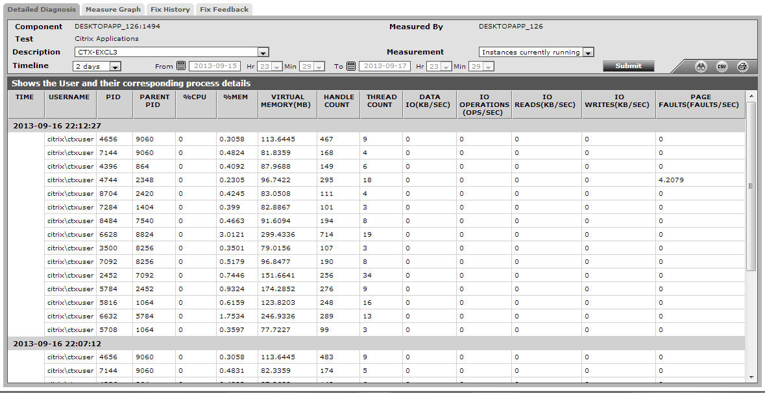Click handle count value 483
This screenshot has width=765, height=393.
point(326,357)
